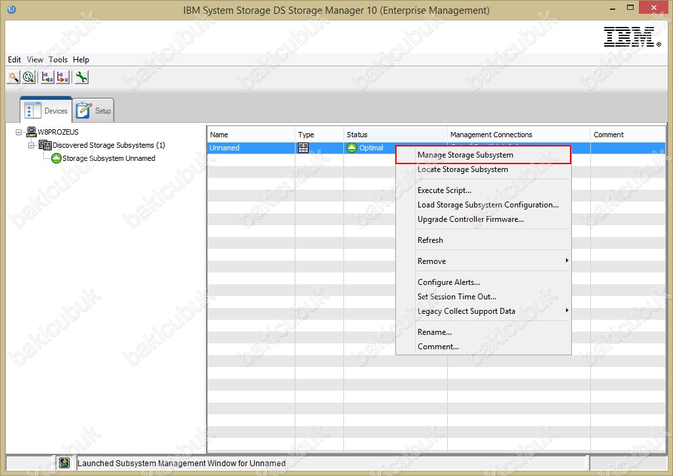Screen dimensions: 673x476
Task: Choose Rename... in context menu
Action: tap(483, 332)
